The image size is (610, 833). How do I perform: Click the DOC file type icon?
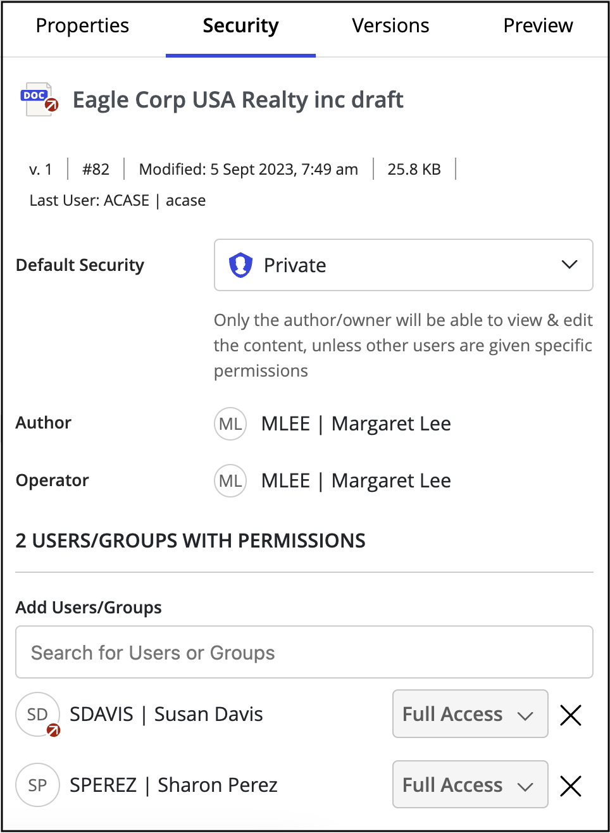pos(39,99)
